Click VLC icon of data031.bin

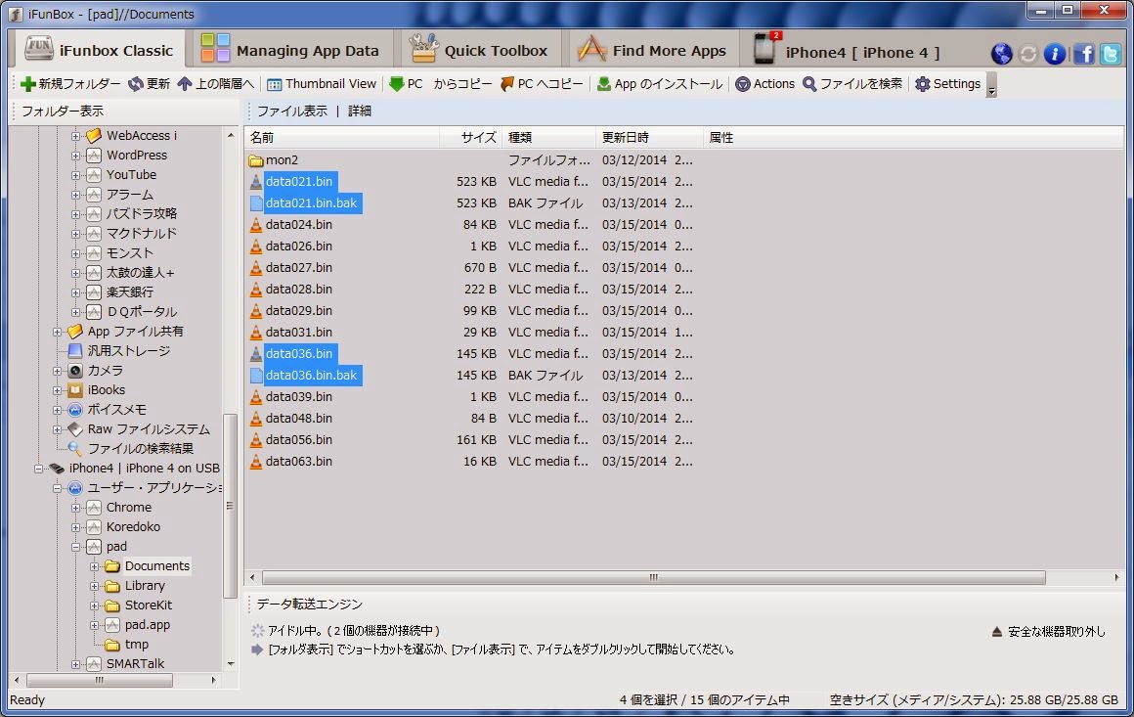click(256, 333)
